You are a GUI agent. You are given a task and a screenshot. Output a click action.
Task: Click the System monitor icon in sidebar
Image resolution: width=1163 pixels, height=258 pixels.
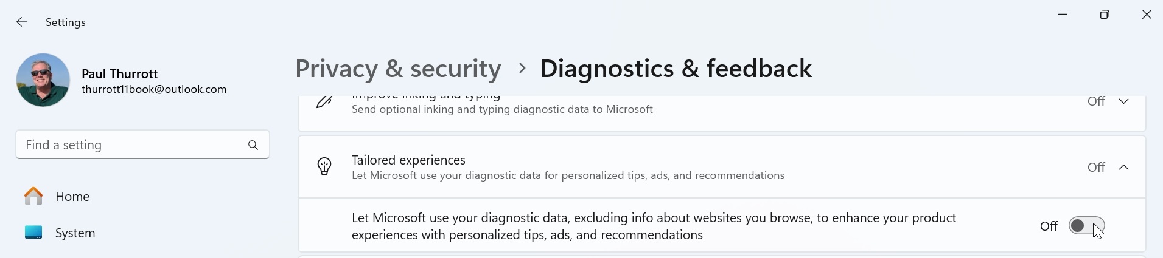pyautogui.click(x=33, y=233)
